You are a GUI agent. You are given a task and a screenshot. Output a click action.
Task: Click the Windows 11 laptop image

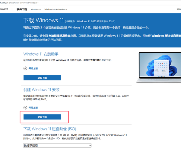[159, 67]
